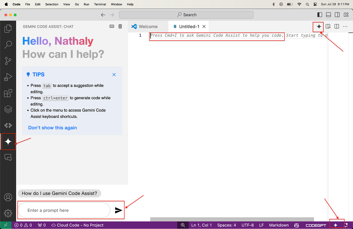Change LF end of line sequence

pos(262,225)
